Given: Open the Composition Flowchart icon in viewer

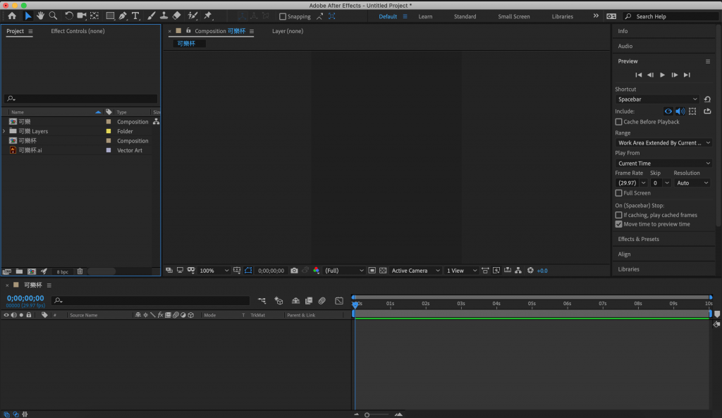Looking at the screenshot, I should point(518,271).
